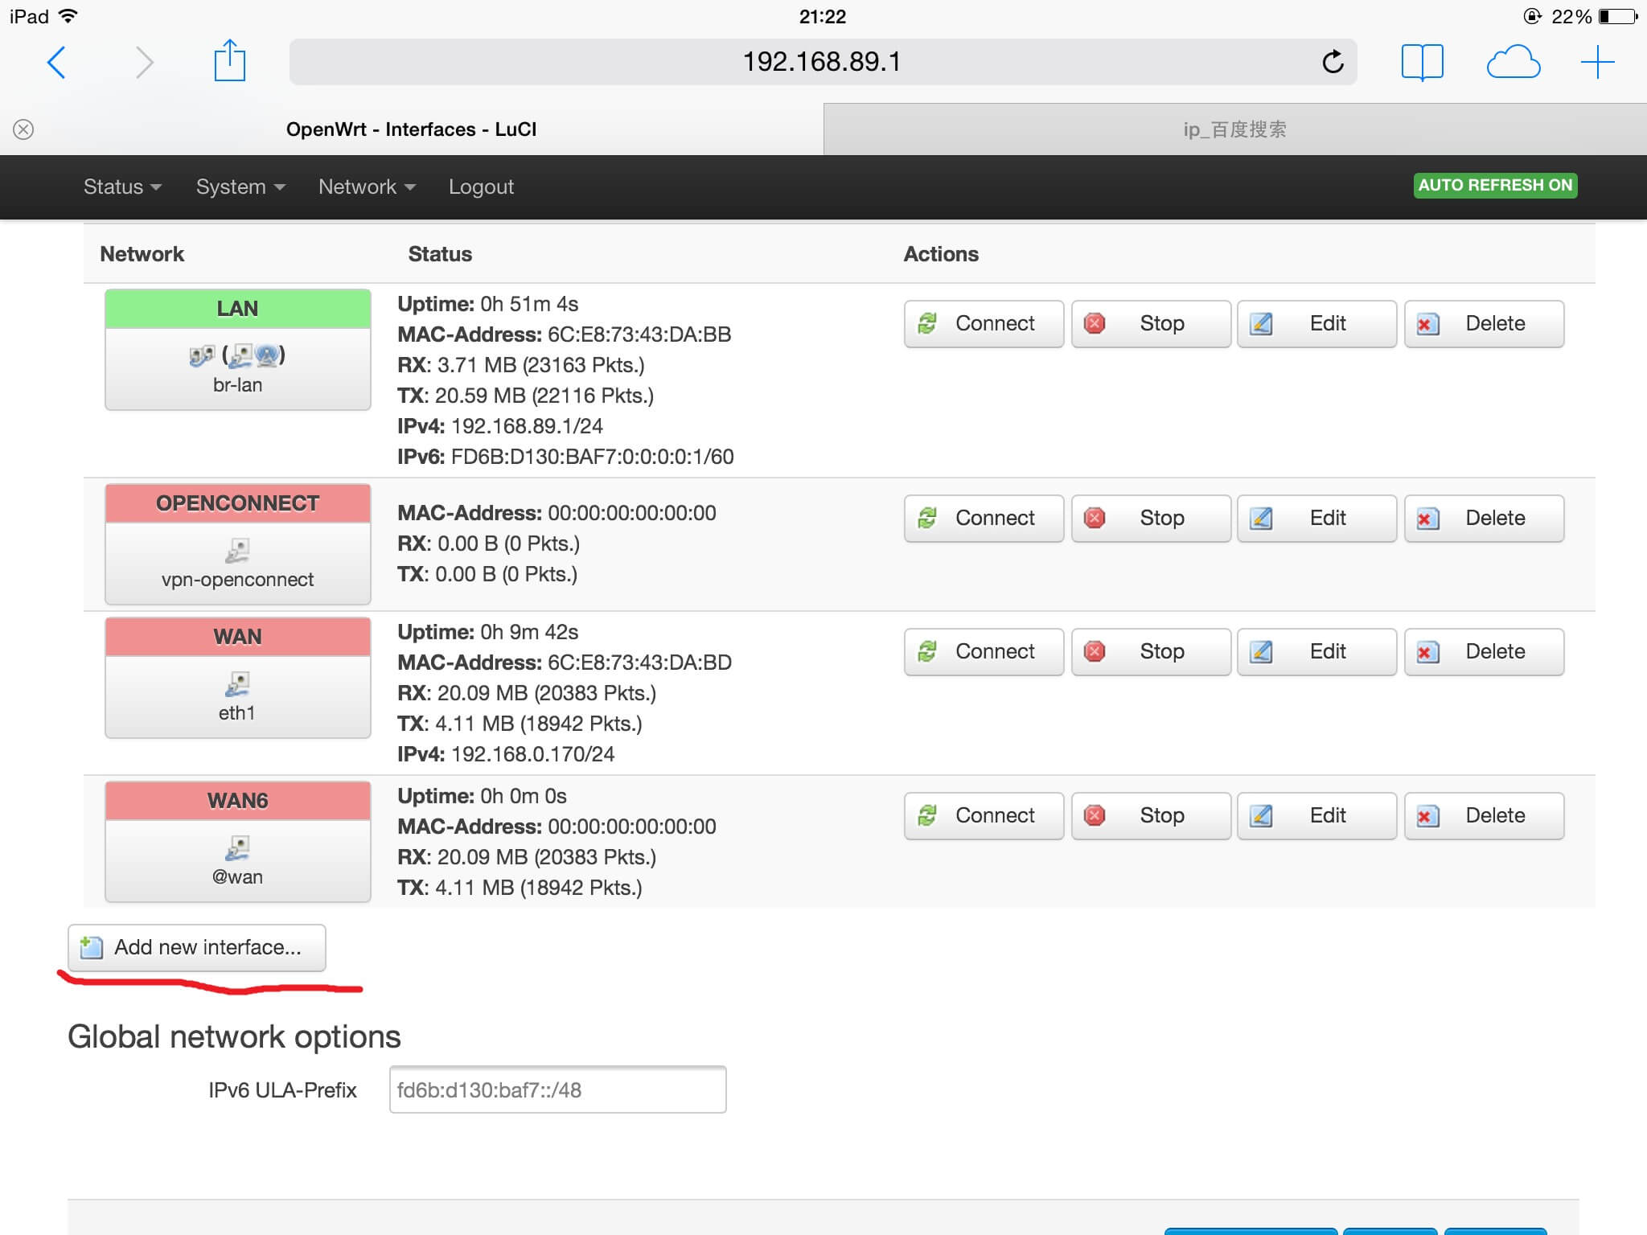Select the LAN IPv4 192.168.89.1/24 text

500,426
